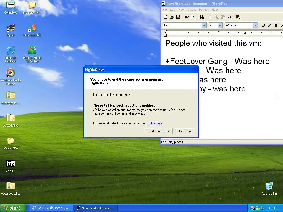Select the MSN Installer desktop icon

(32, 30)
